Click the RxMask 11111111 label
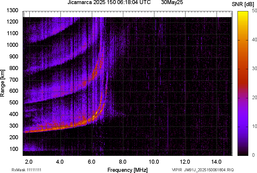 [26, 170]
